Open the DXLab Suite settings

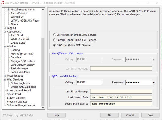[x=18, y=43]
